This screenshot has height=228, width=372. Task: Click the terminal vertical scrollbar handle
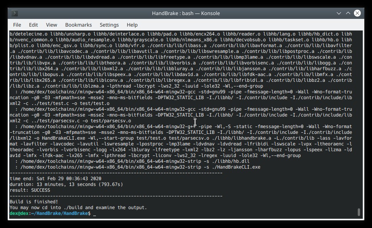point(359,212)
